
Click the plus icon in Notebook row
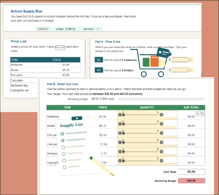tap(161, 115)
